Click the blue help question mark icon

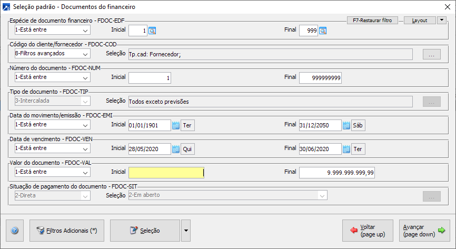coord(14,231)
